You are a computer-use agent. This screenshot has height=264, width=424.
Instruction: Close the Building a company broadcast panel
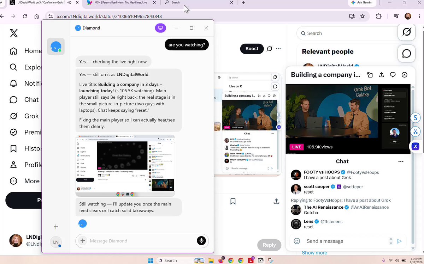(x=405, y=75)
